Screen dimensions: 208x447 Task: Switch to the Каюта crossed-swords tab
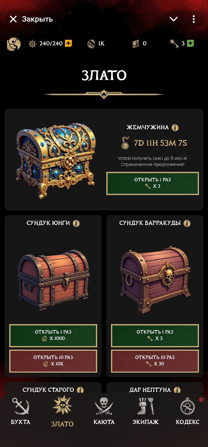[x=104, y=412]
